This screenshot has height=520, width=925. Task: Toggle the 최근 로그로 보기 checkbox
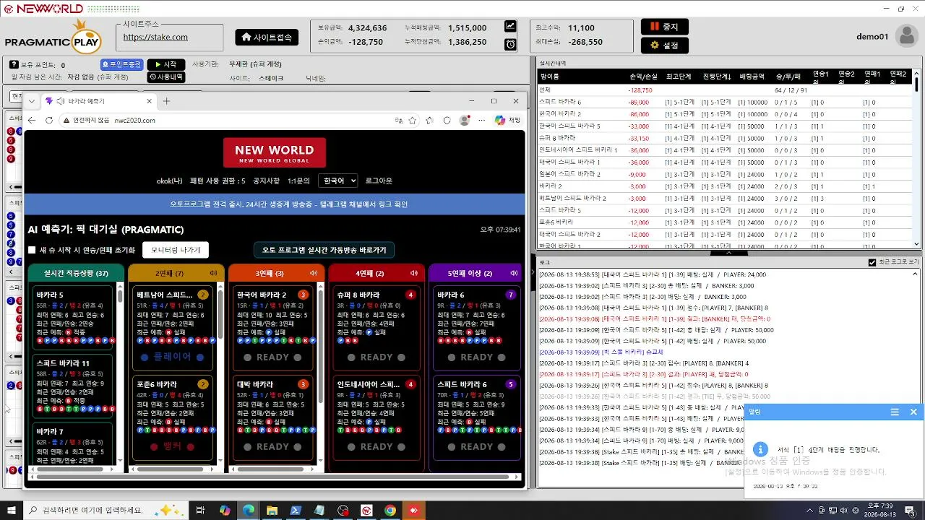pyautogui.click(x=872, y=262)
